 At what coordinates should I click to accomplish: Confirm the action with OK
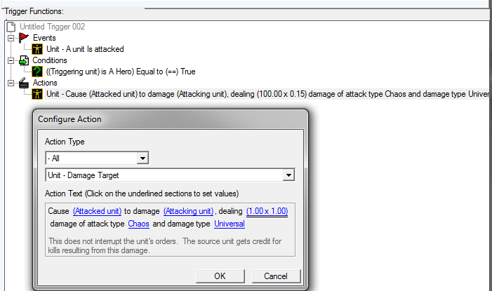(x=220, y=276)
